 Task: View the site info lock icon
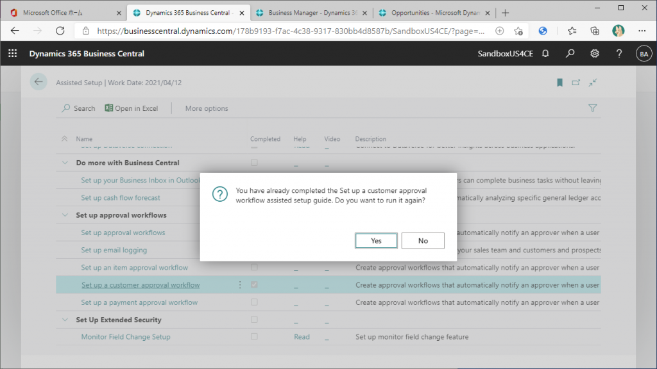point(86,31)
